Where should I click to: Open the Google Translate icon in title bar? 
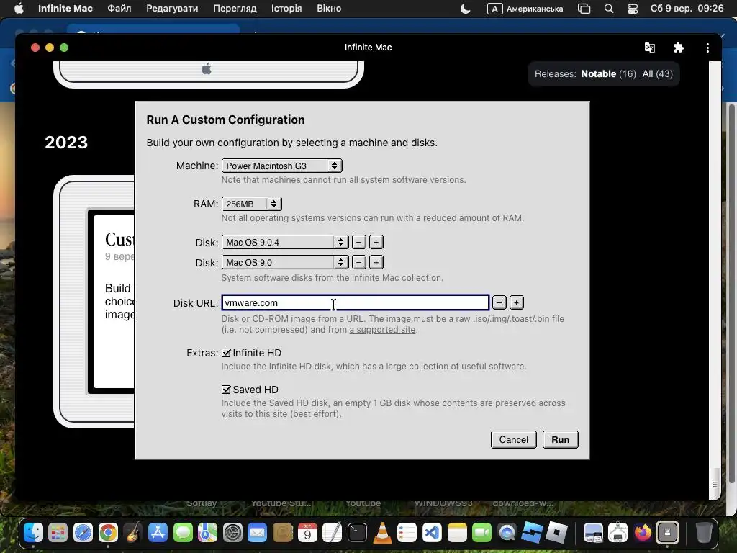[x=650, y=48]
